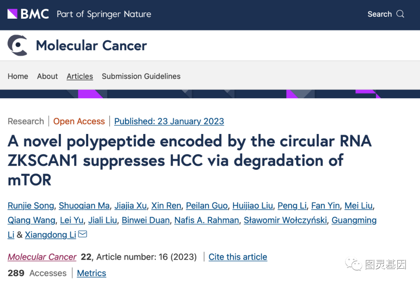Select author Nafis A. Rahman
This screenshot has height=283, width=420.
[x=206, y=220]
